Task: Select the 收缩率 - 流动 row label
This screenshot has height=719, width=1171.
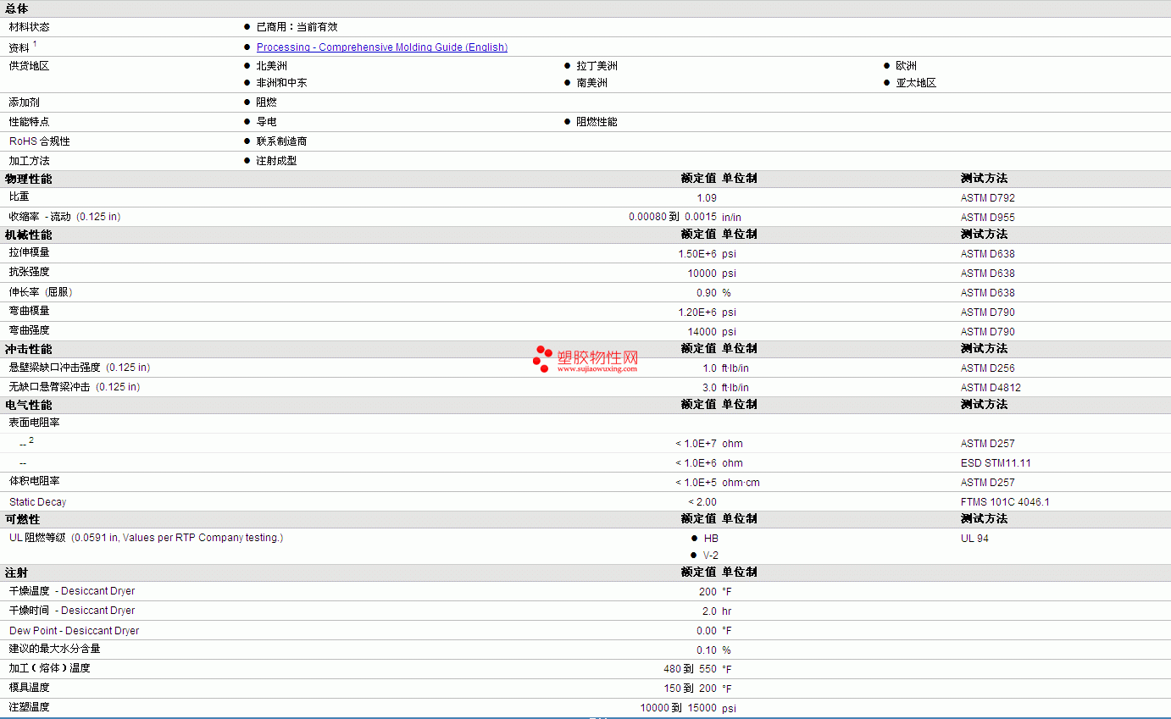Action: (64, 217)
